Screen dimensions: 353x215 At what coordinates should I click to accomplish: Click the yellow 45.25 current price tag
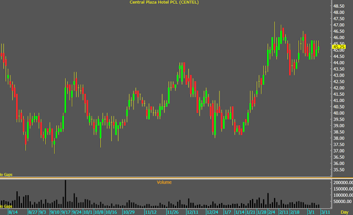[339, 47]
